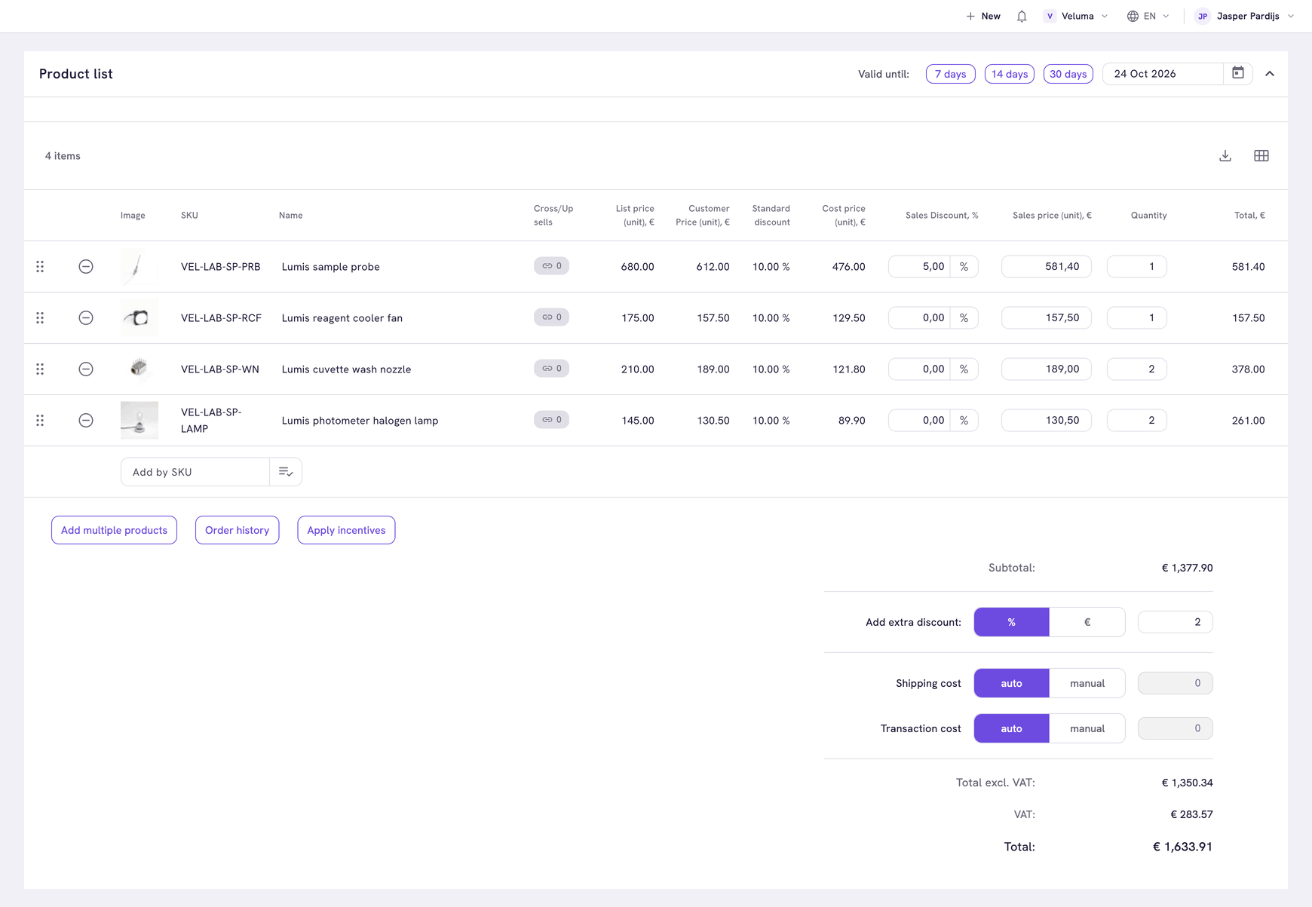Viewport: 1312px width, 907px height.
Task: Grab drag handle for VEL-LAB-SP-LAMP row
Action: pyautogui.click(x=40, y=420)
